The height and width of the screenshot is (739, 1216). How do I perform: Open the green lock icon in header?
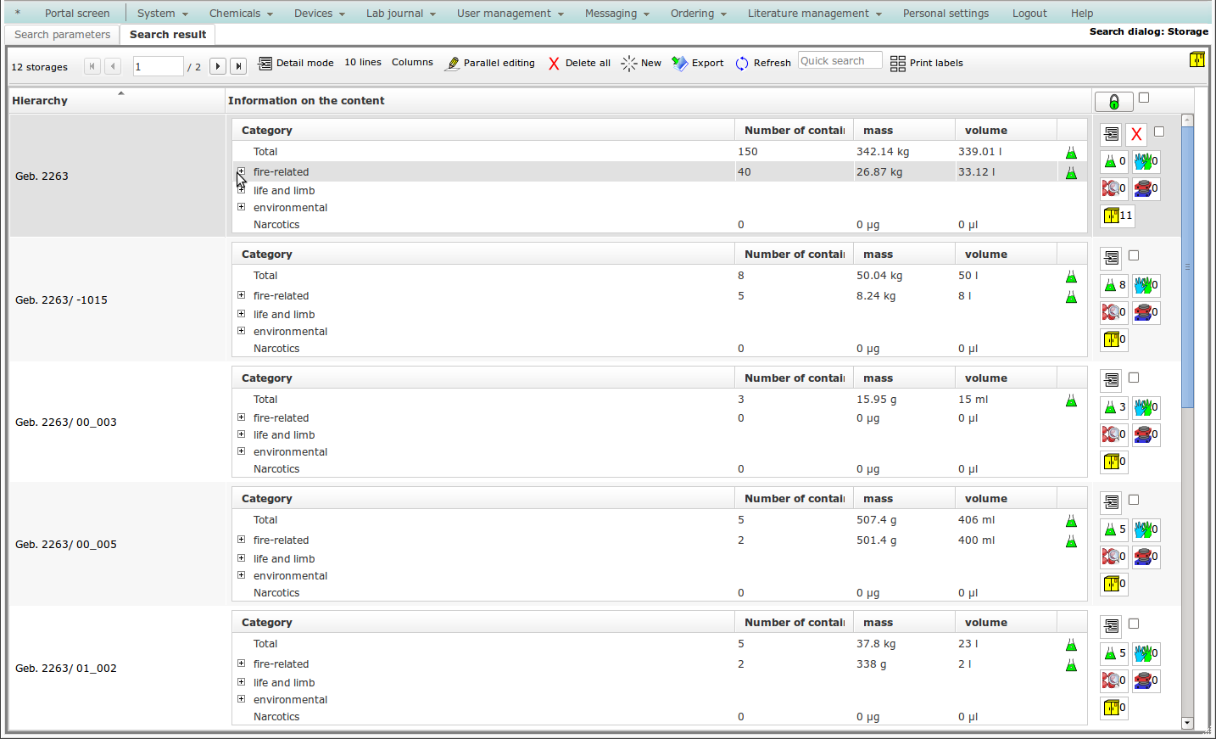1113,102
